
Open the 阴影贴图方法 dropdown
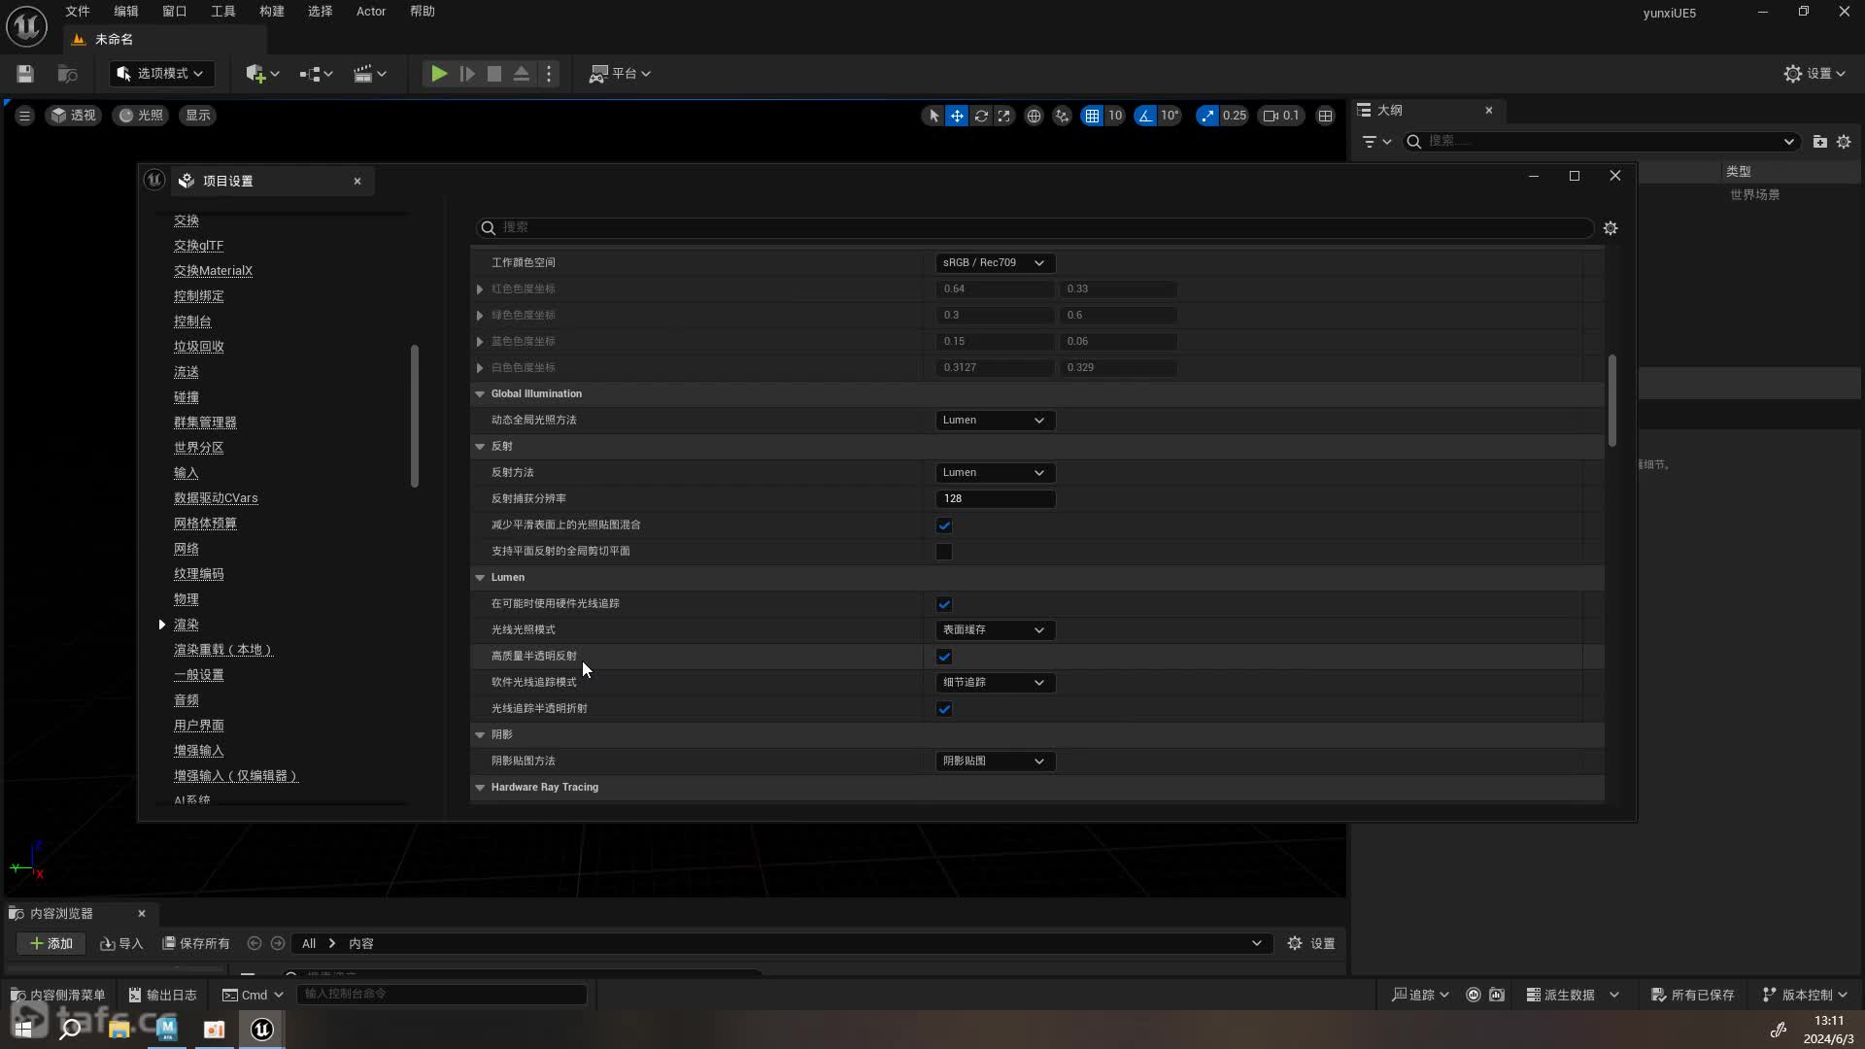(995, 761)
